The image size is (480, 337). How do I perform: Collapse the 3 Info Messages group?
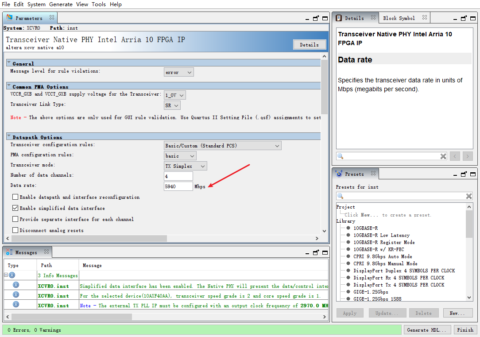click(x=6, y=275)
